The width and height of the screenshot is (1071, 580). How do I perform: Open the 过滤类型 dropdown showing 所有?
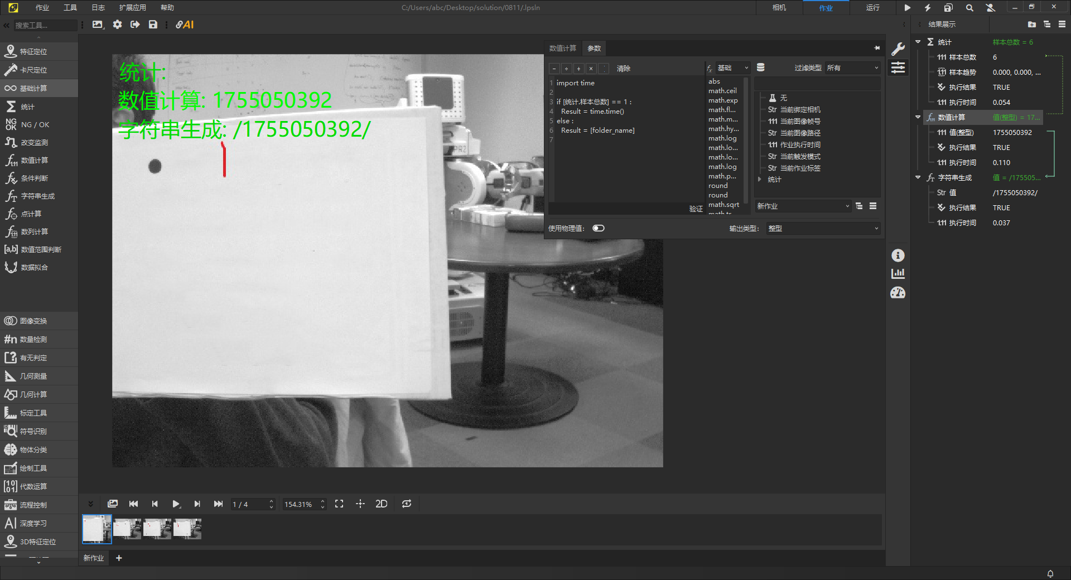(852, 68)
